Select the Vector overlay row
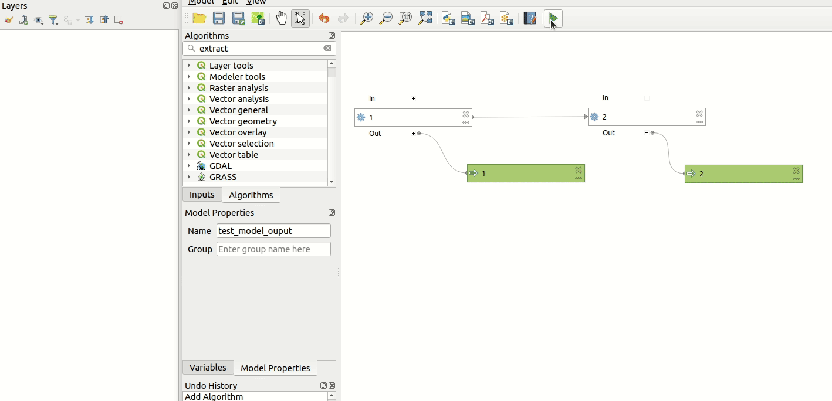832x401 pixels. pos(255,132)
